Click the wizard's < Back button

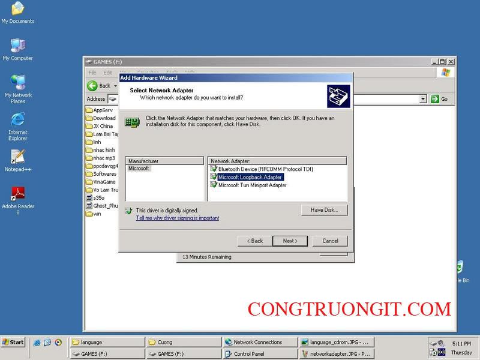coord(254,241)
